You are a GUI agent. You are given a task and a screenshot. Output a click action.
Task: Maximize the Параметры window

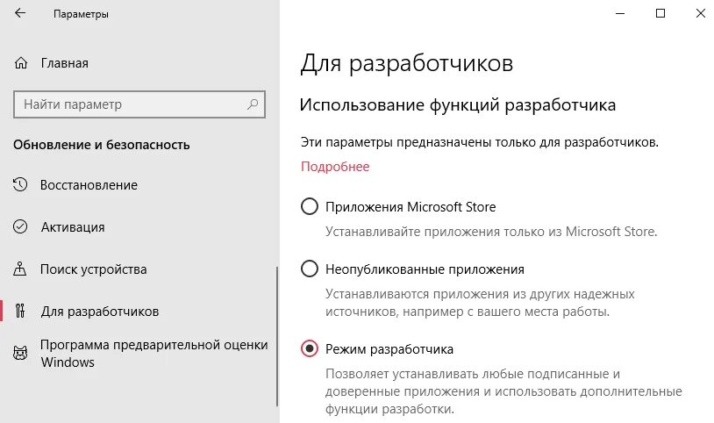660,13
